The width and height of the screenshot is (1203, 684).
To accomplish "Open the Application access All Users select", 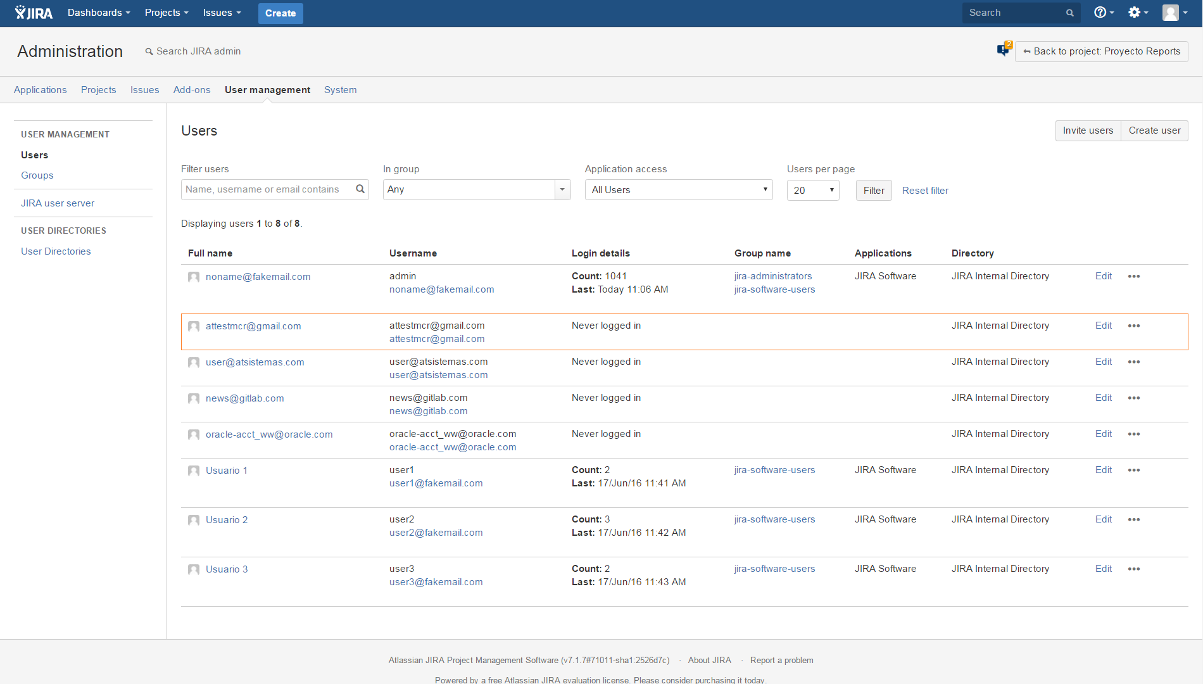I will (x=679, y=190).
